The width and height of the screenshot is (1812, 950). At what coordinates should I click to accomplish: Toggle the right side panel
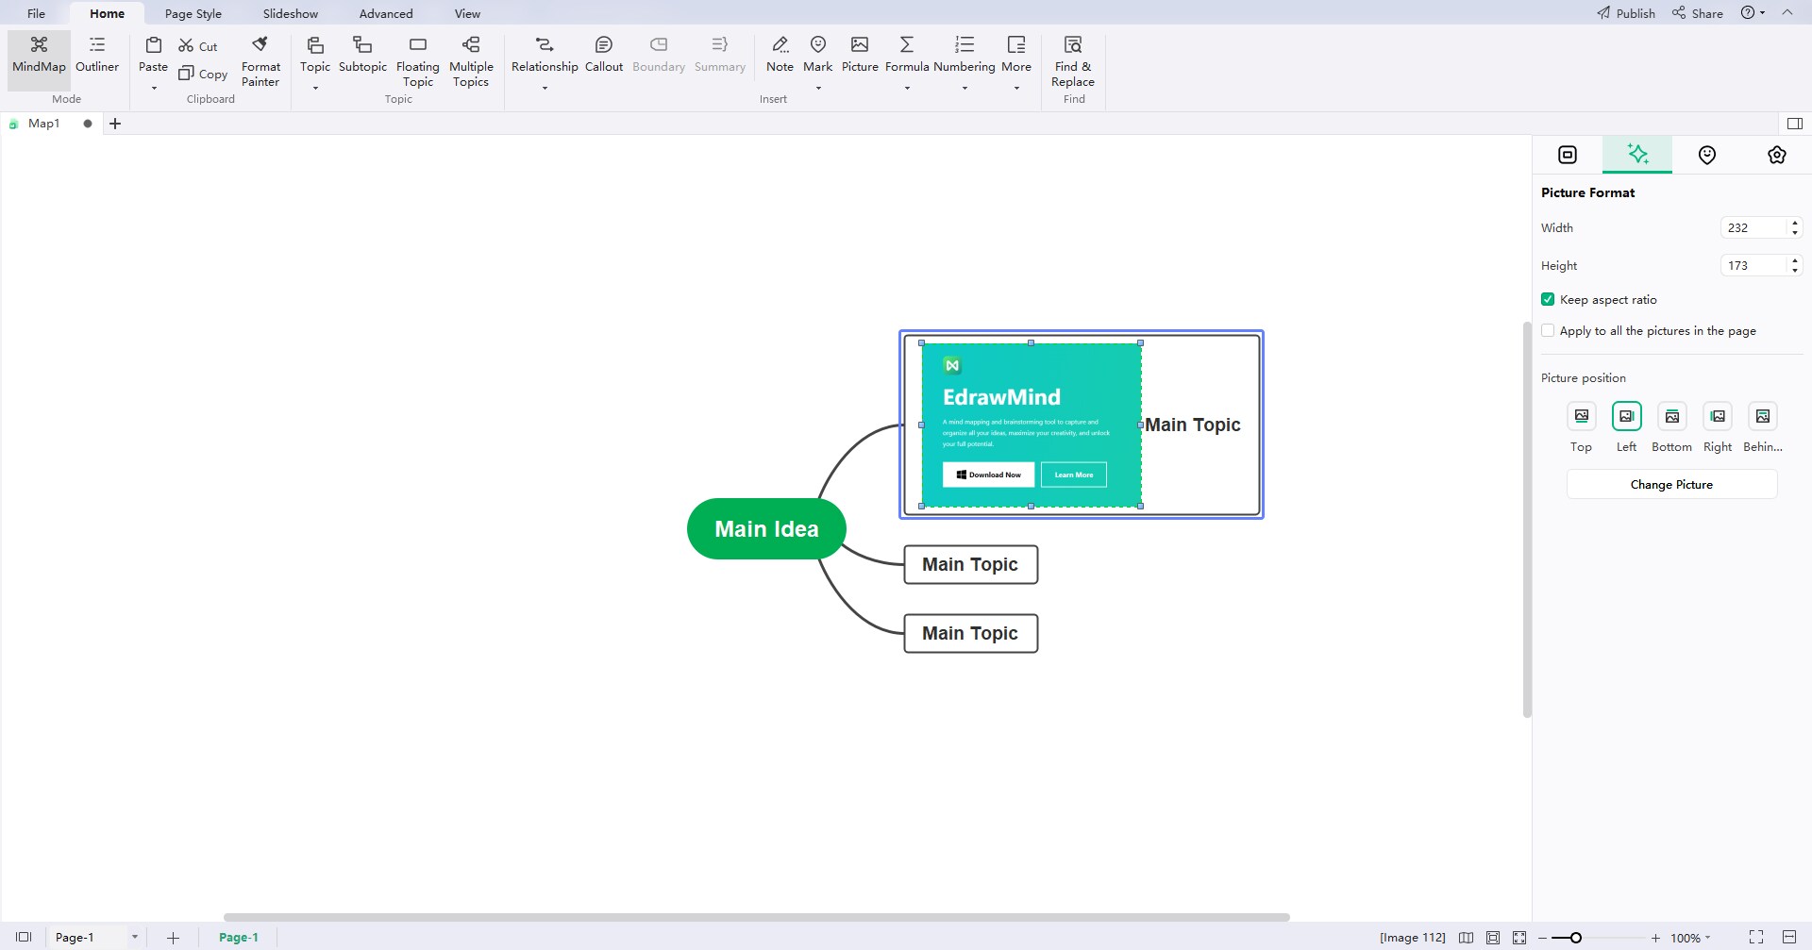(1795, 124)
